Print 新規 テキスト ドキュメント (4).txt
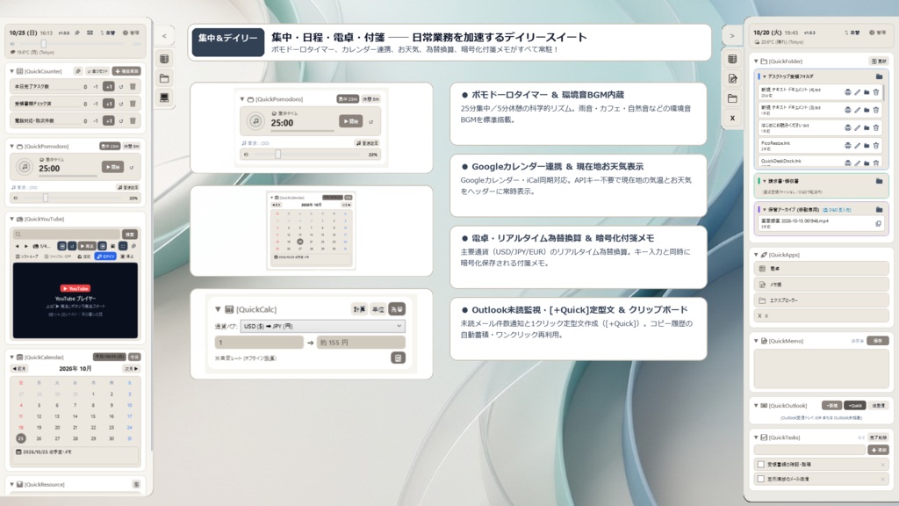The height and width of the screenshot is (506, 899). click(847, 91)
